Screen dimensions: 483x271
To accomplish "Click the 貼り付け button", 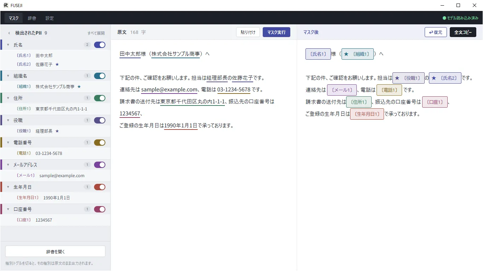I will 248,32.
